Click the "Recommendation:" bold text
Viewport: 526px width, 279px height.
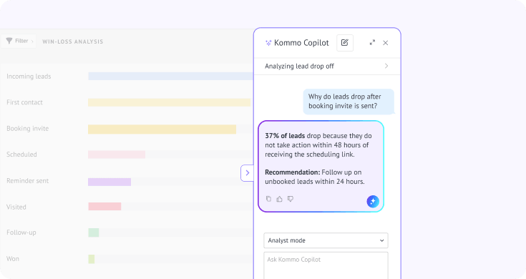pos(293,172)
